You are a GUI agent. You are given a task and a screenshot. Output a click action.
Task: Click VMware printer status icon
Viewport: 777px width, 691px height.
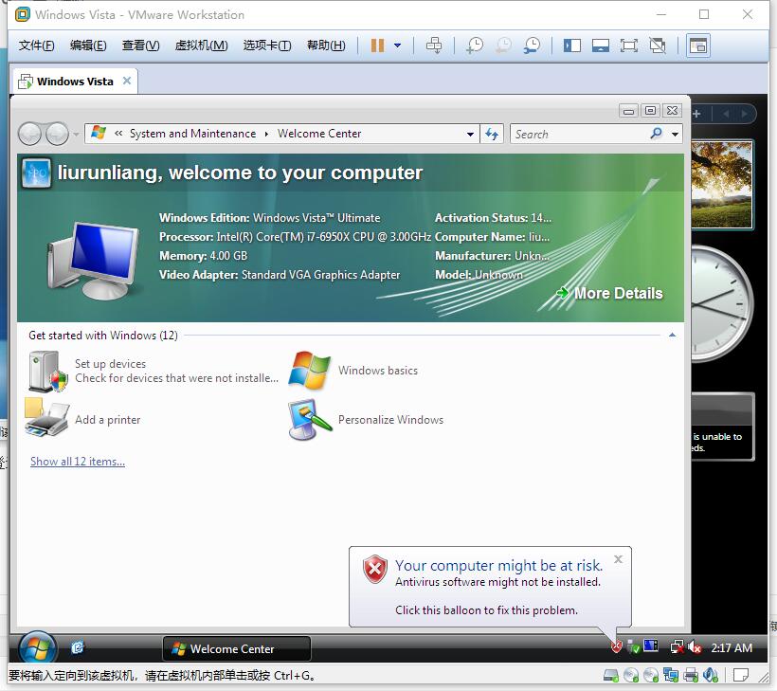click(x=691, y=675)
